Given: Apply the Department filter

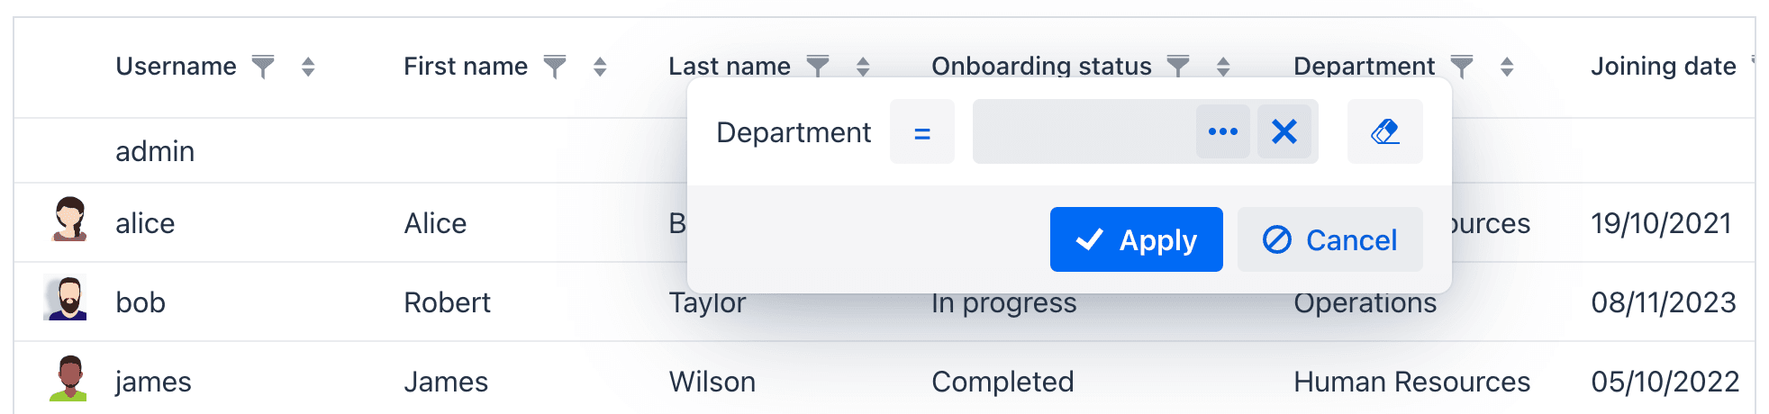Looking at the screenshot, I should pyautogui.click(x=1136, y=239).
